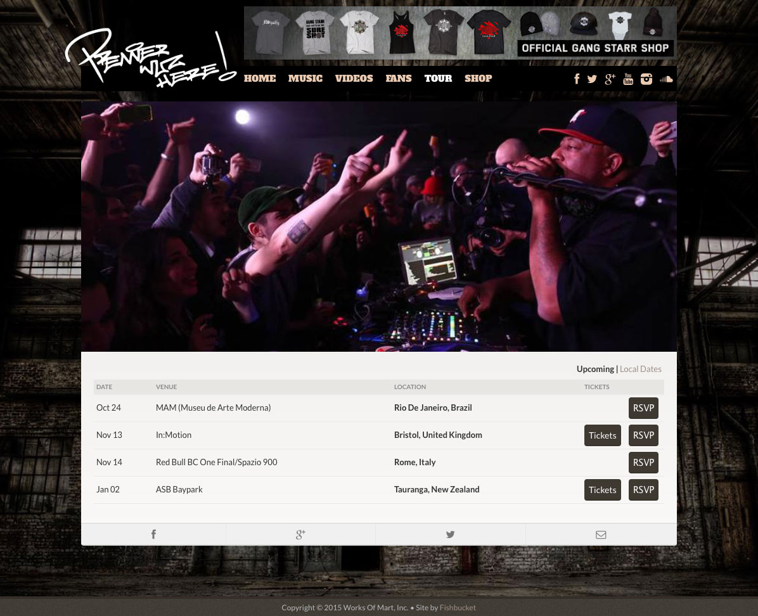Switch to Local Dates view

[x=640, y=369]
